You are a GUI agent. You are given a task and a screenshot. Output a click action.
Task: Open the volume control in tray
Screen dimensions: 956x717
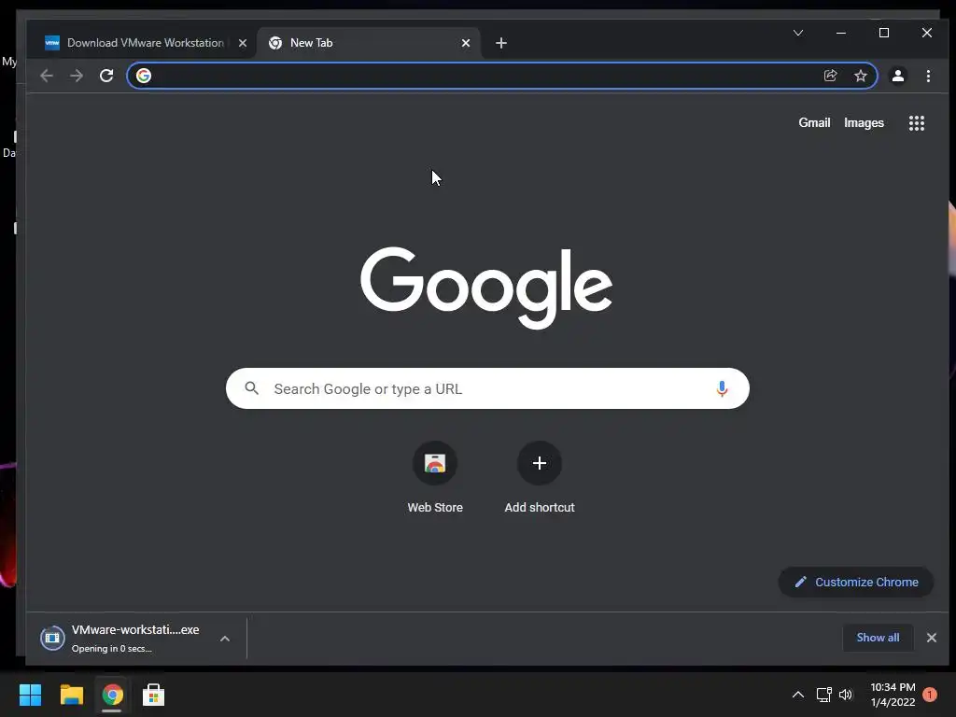[846, 695]
